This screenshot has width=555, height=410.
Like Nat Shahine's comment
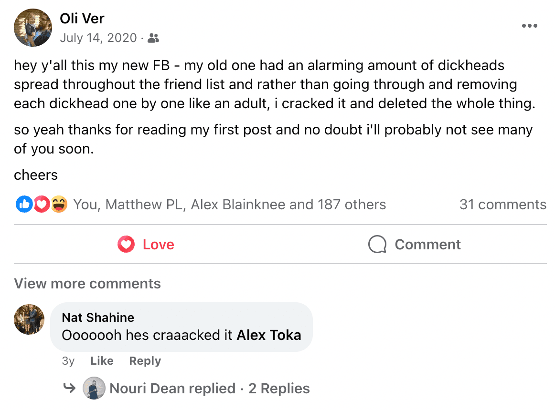(102, 361)
